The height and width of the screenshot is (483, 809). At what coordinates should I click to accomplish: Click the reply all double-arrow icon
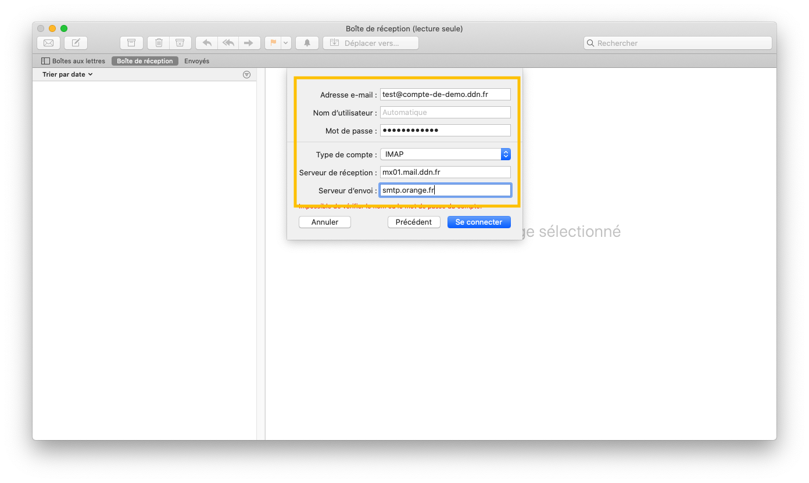pyautogui.click(x=228, y=43)
